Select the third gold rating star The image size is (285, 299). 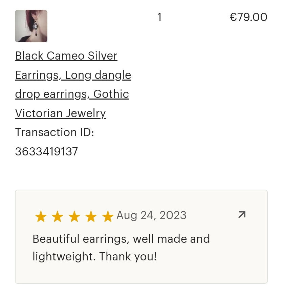74,216
